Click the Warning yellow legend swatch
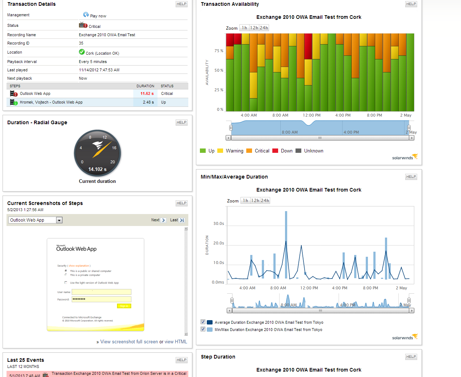 click(x=220, y=151)
